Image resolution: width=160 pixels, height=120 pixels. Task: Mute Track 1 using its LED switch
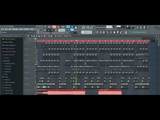[x=36, y=47]
